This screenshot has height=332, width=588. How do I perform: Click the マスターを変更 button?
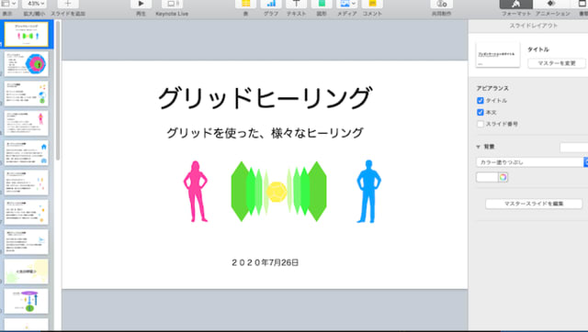tap(557, 63)
